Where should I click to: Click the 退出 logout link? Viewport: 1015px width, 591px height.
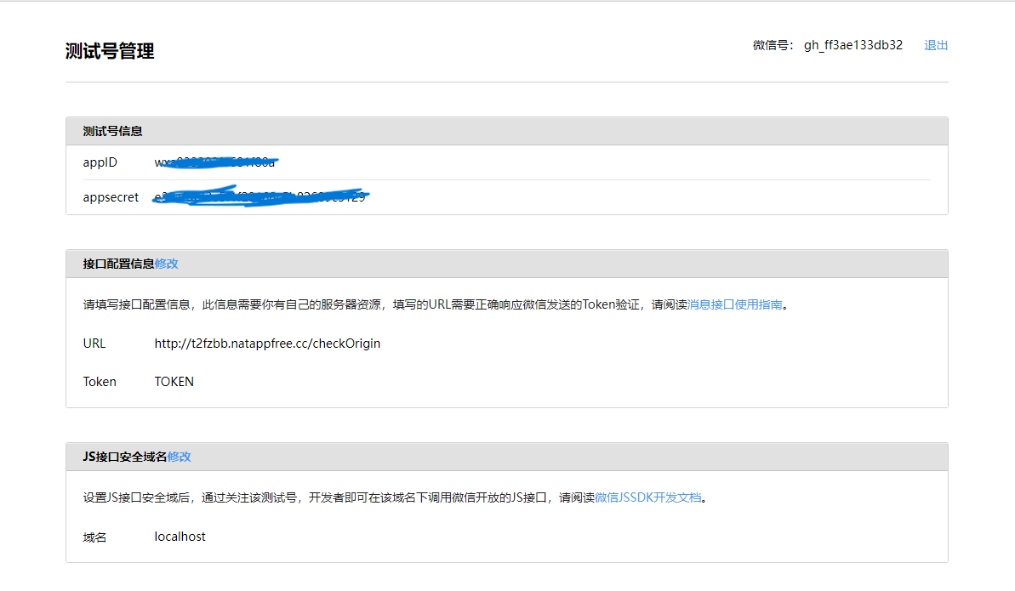936,45
